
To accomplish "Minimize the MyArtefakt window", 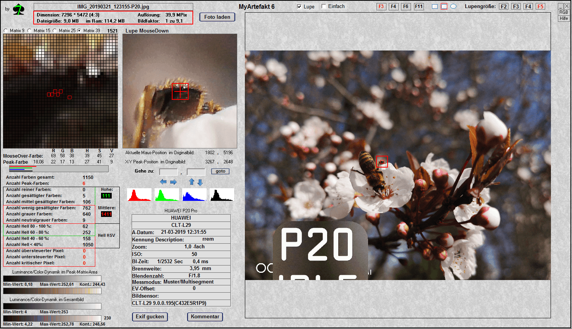I will [x=561, y=6].
